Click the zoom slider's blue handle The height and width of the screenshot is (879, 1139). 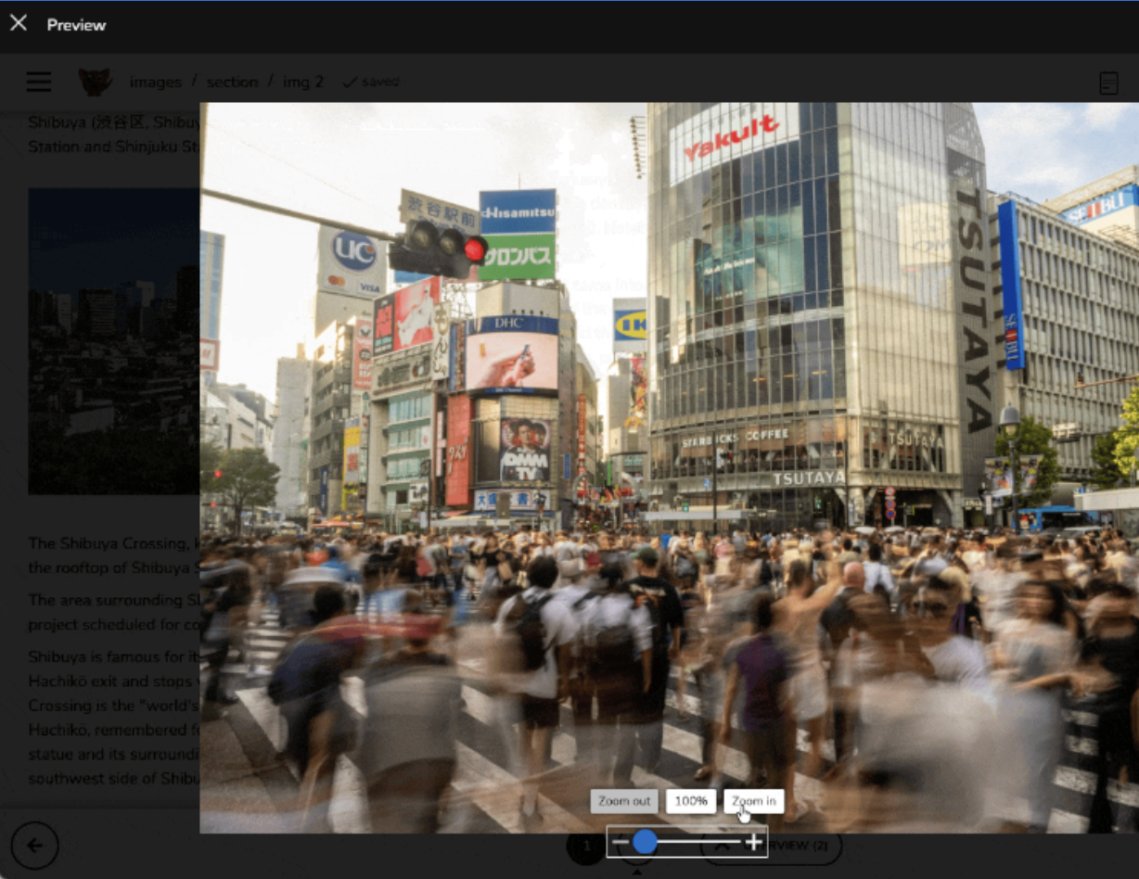pos(645,842)
